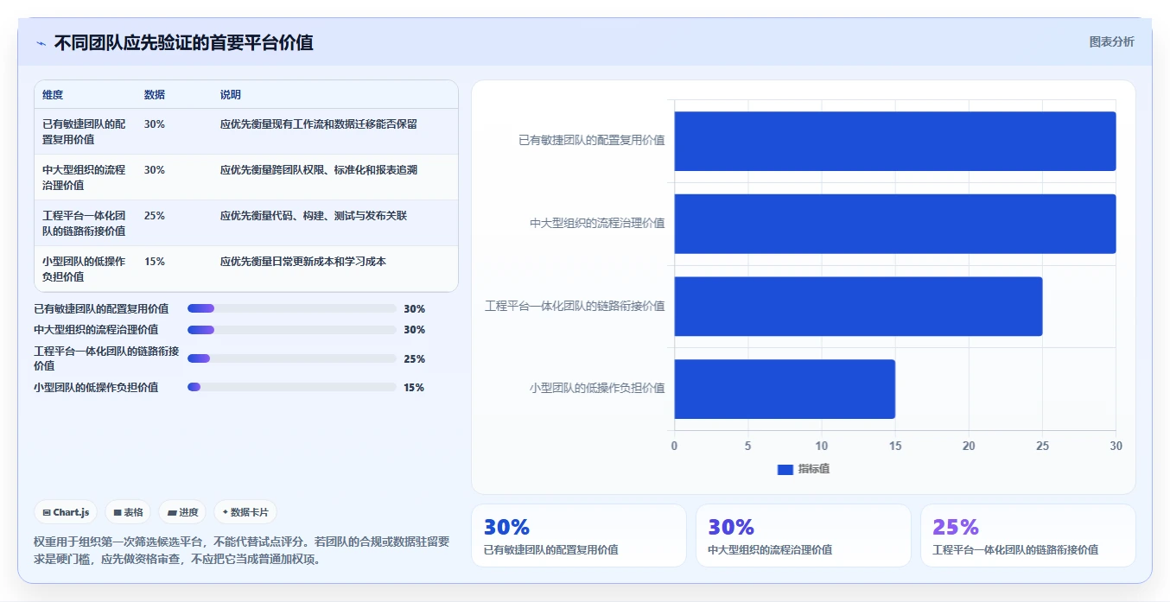This screenshot has width=1170, height=602.
Task: Click the 已有敏捷团队的配置复用价值 progress bar
Action: 291,308
